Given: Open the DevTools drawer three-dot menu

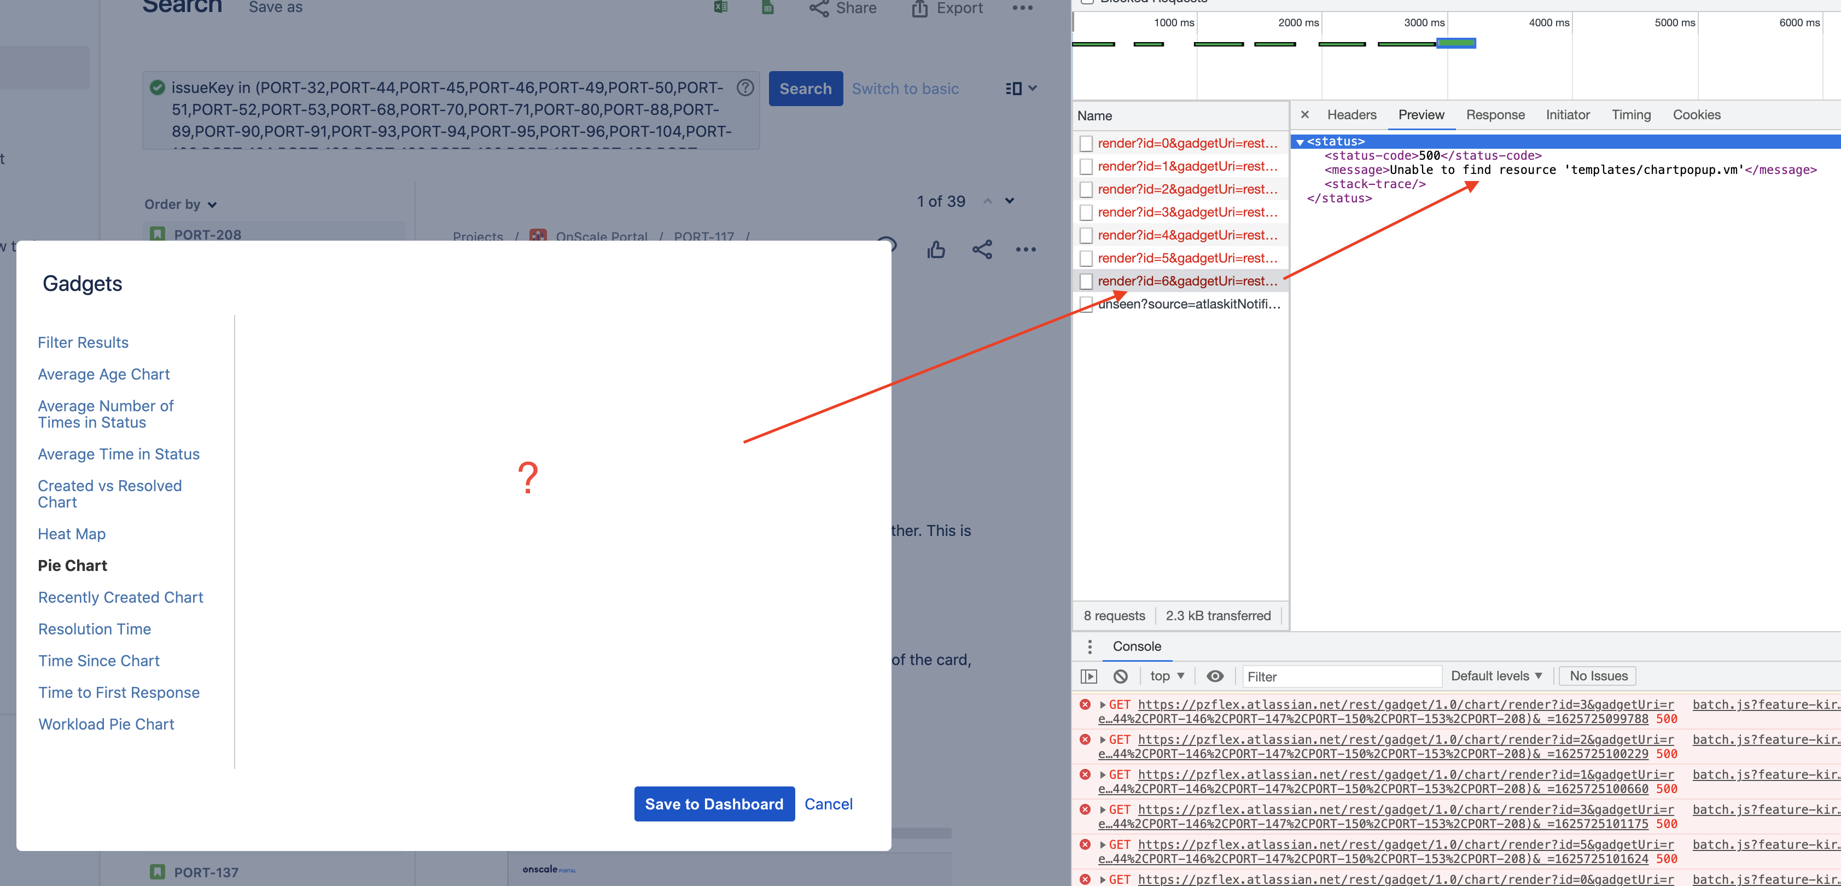Looking at the screenshot, I should click(x=1089, y=646).
